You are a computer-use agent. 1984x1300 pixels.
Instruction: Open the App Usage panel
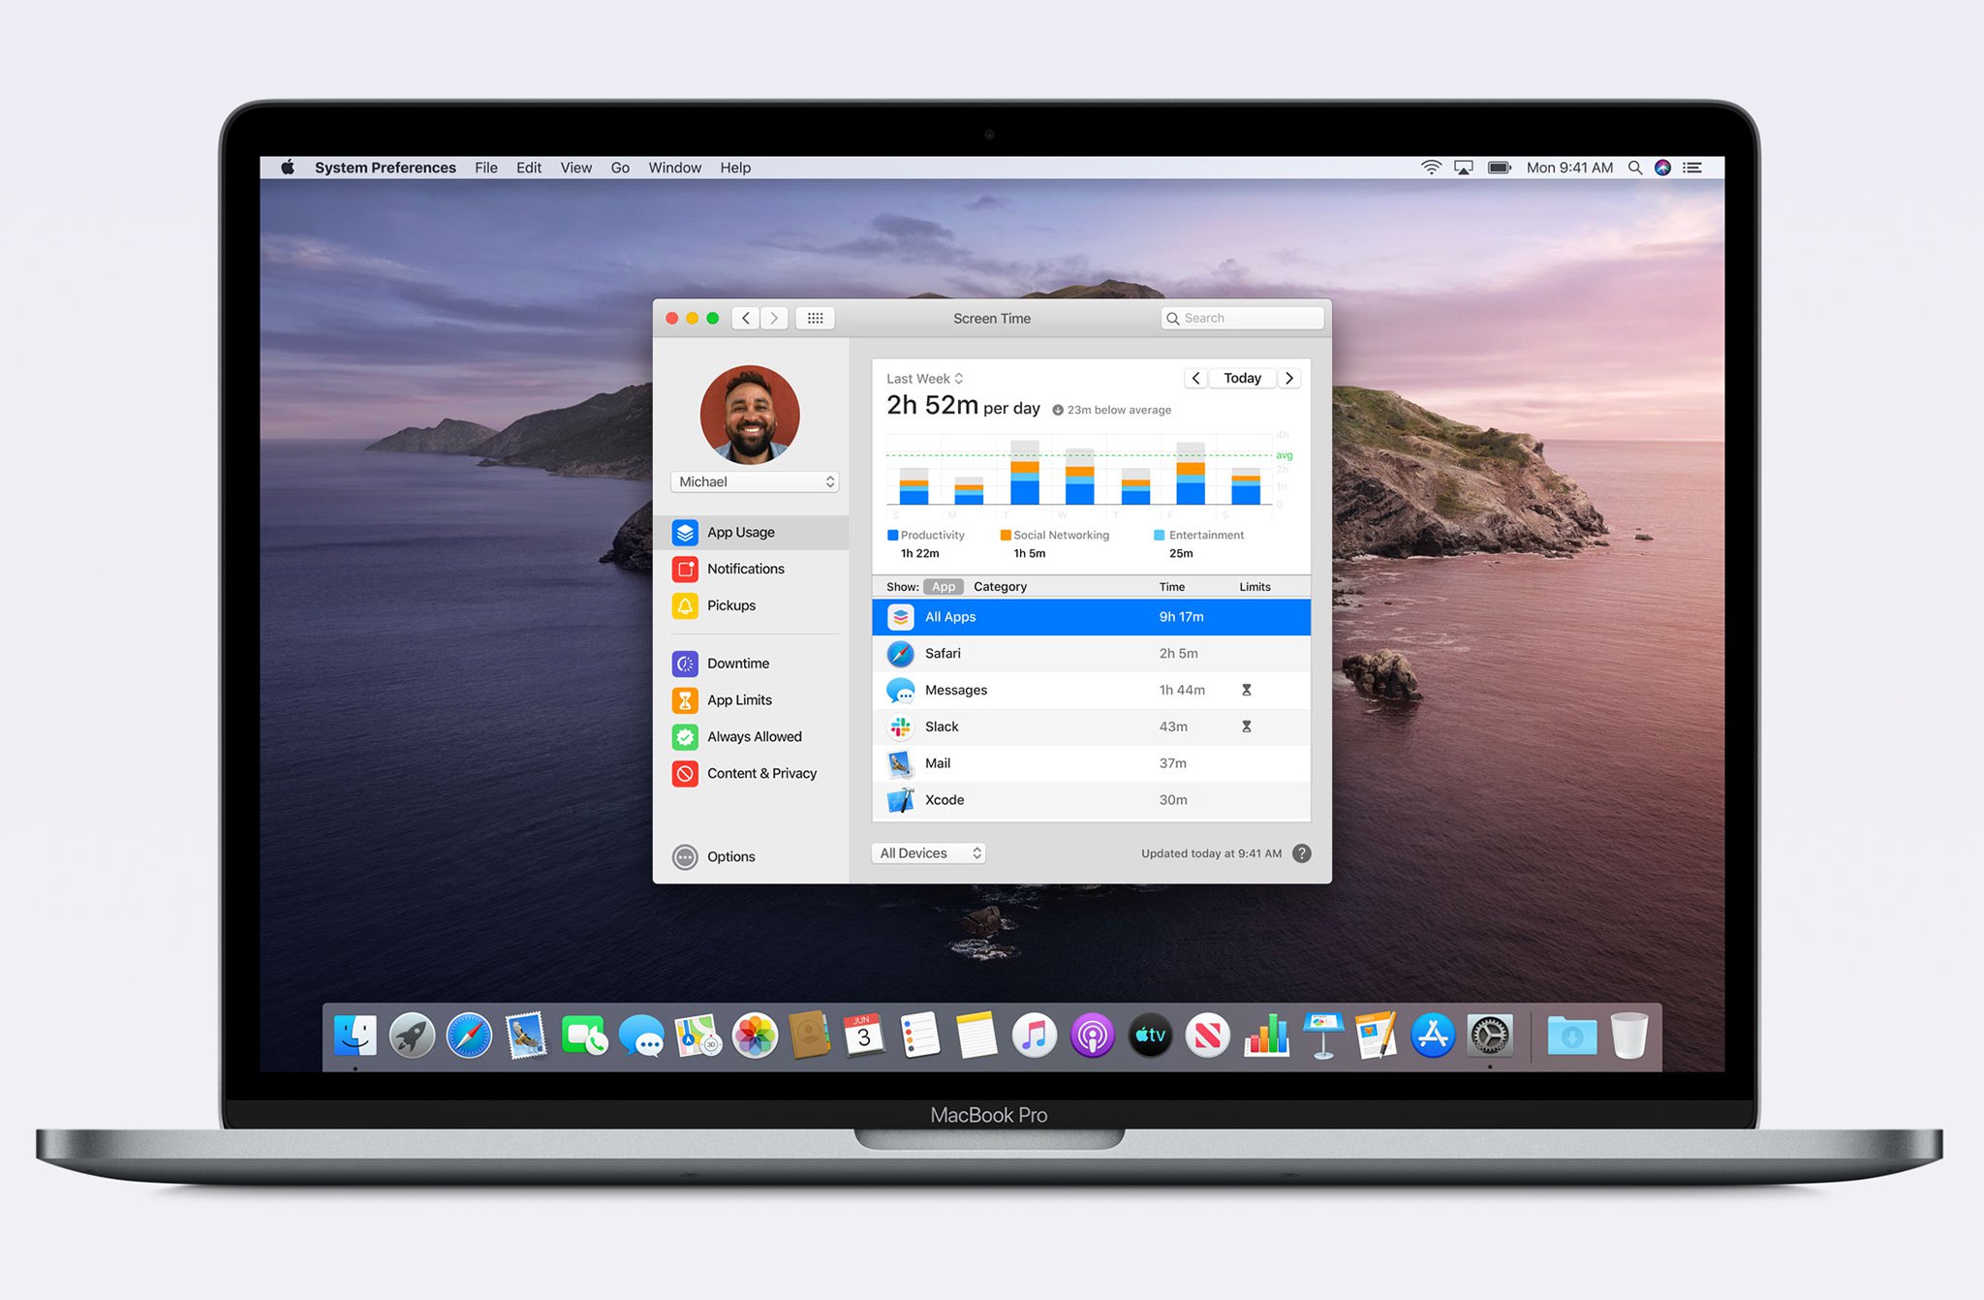[740, 532]
